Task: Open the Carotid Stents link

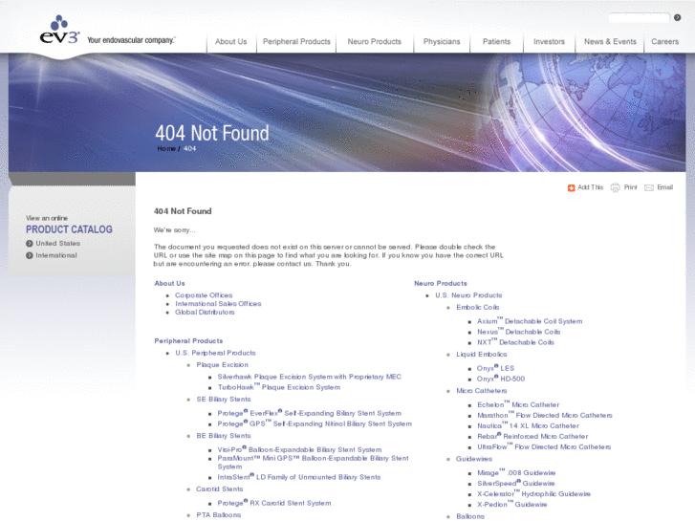Action: (x=220, y=489)
